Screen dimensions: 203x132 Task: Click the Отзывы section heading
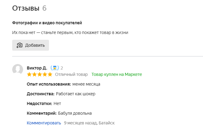pos(26,8)
